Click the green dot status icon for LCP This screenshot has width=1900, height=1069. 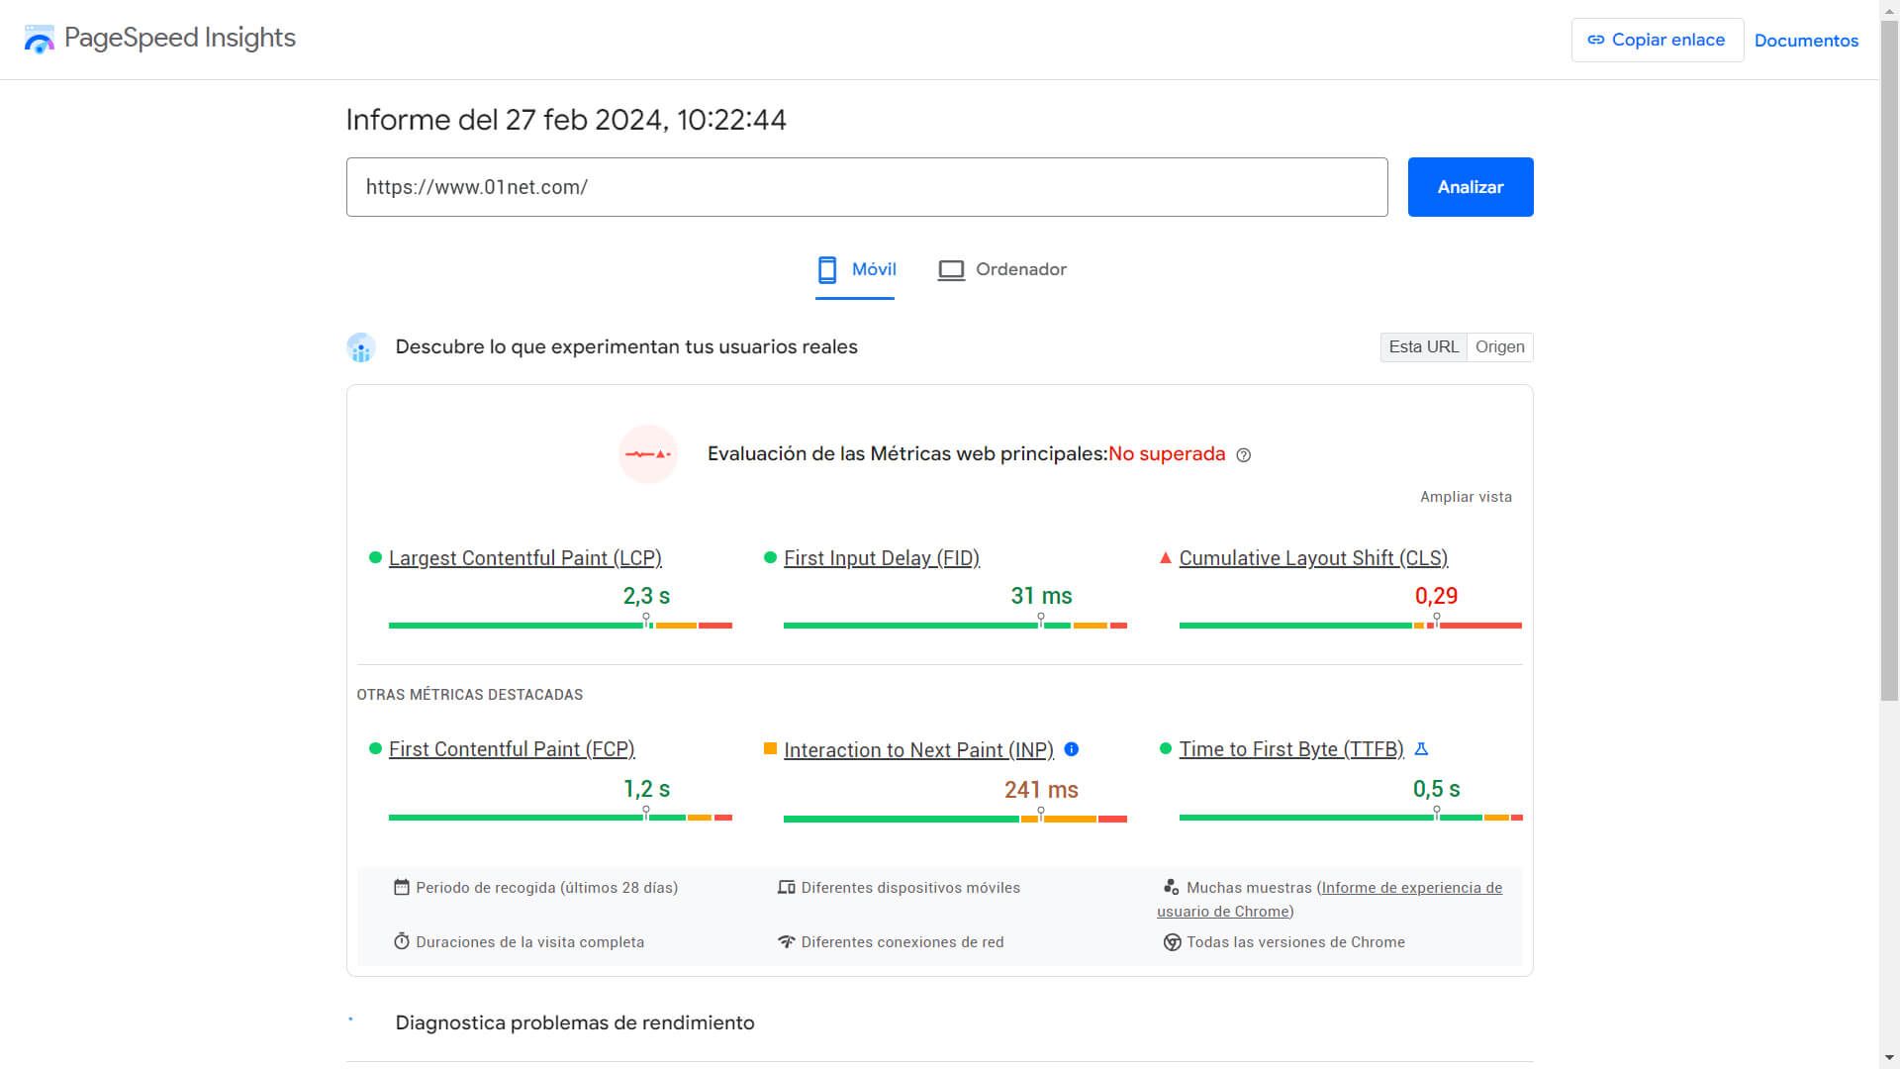tap(375, 557)
